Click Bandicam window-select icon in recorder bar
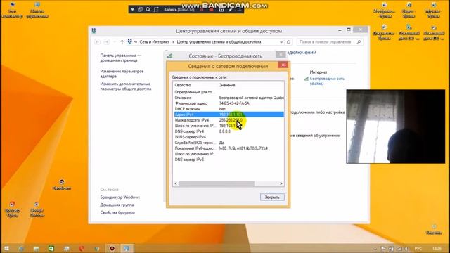Viewport: 450px width, 253px height. (x=140, y=9)
